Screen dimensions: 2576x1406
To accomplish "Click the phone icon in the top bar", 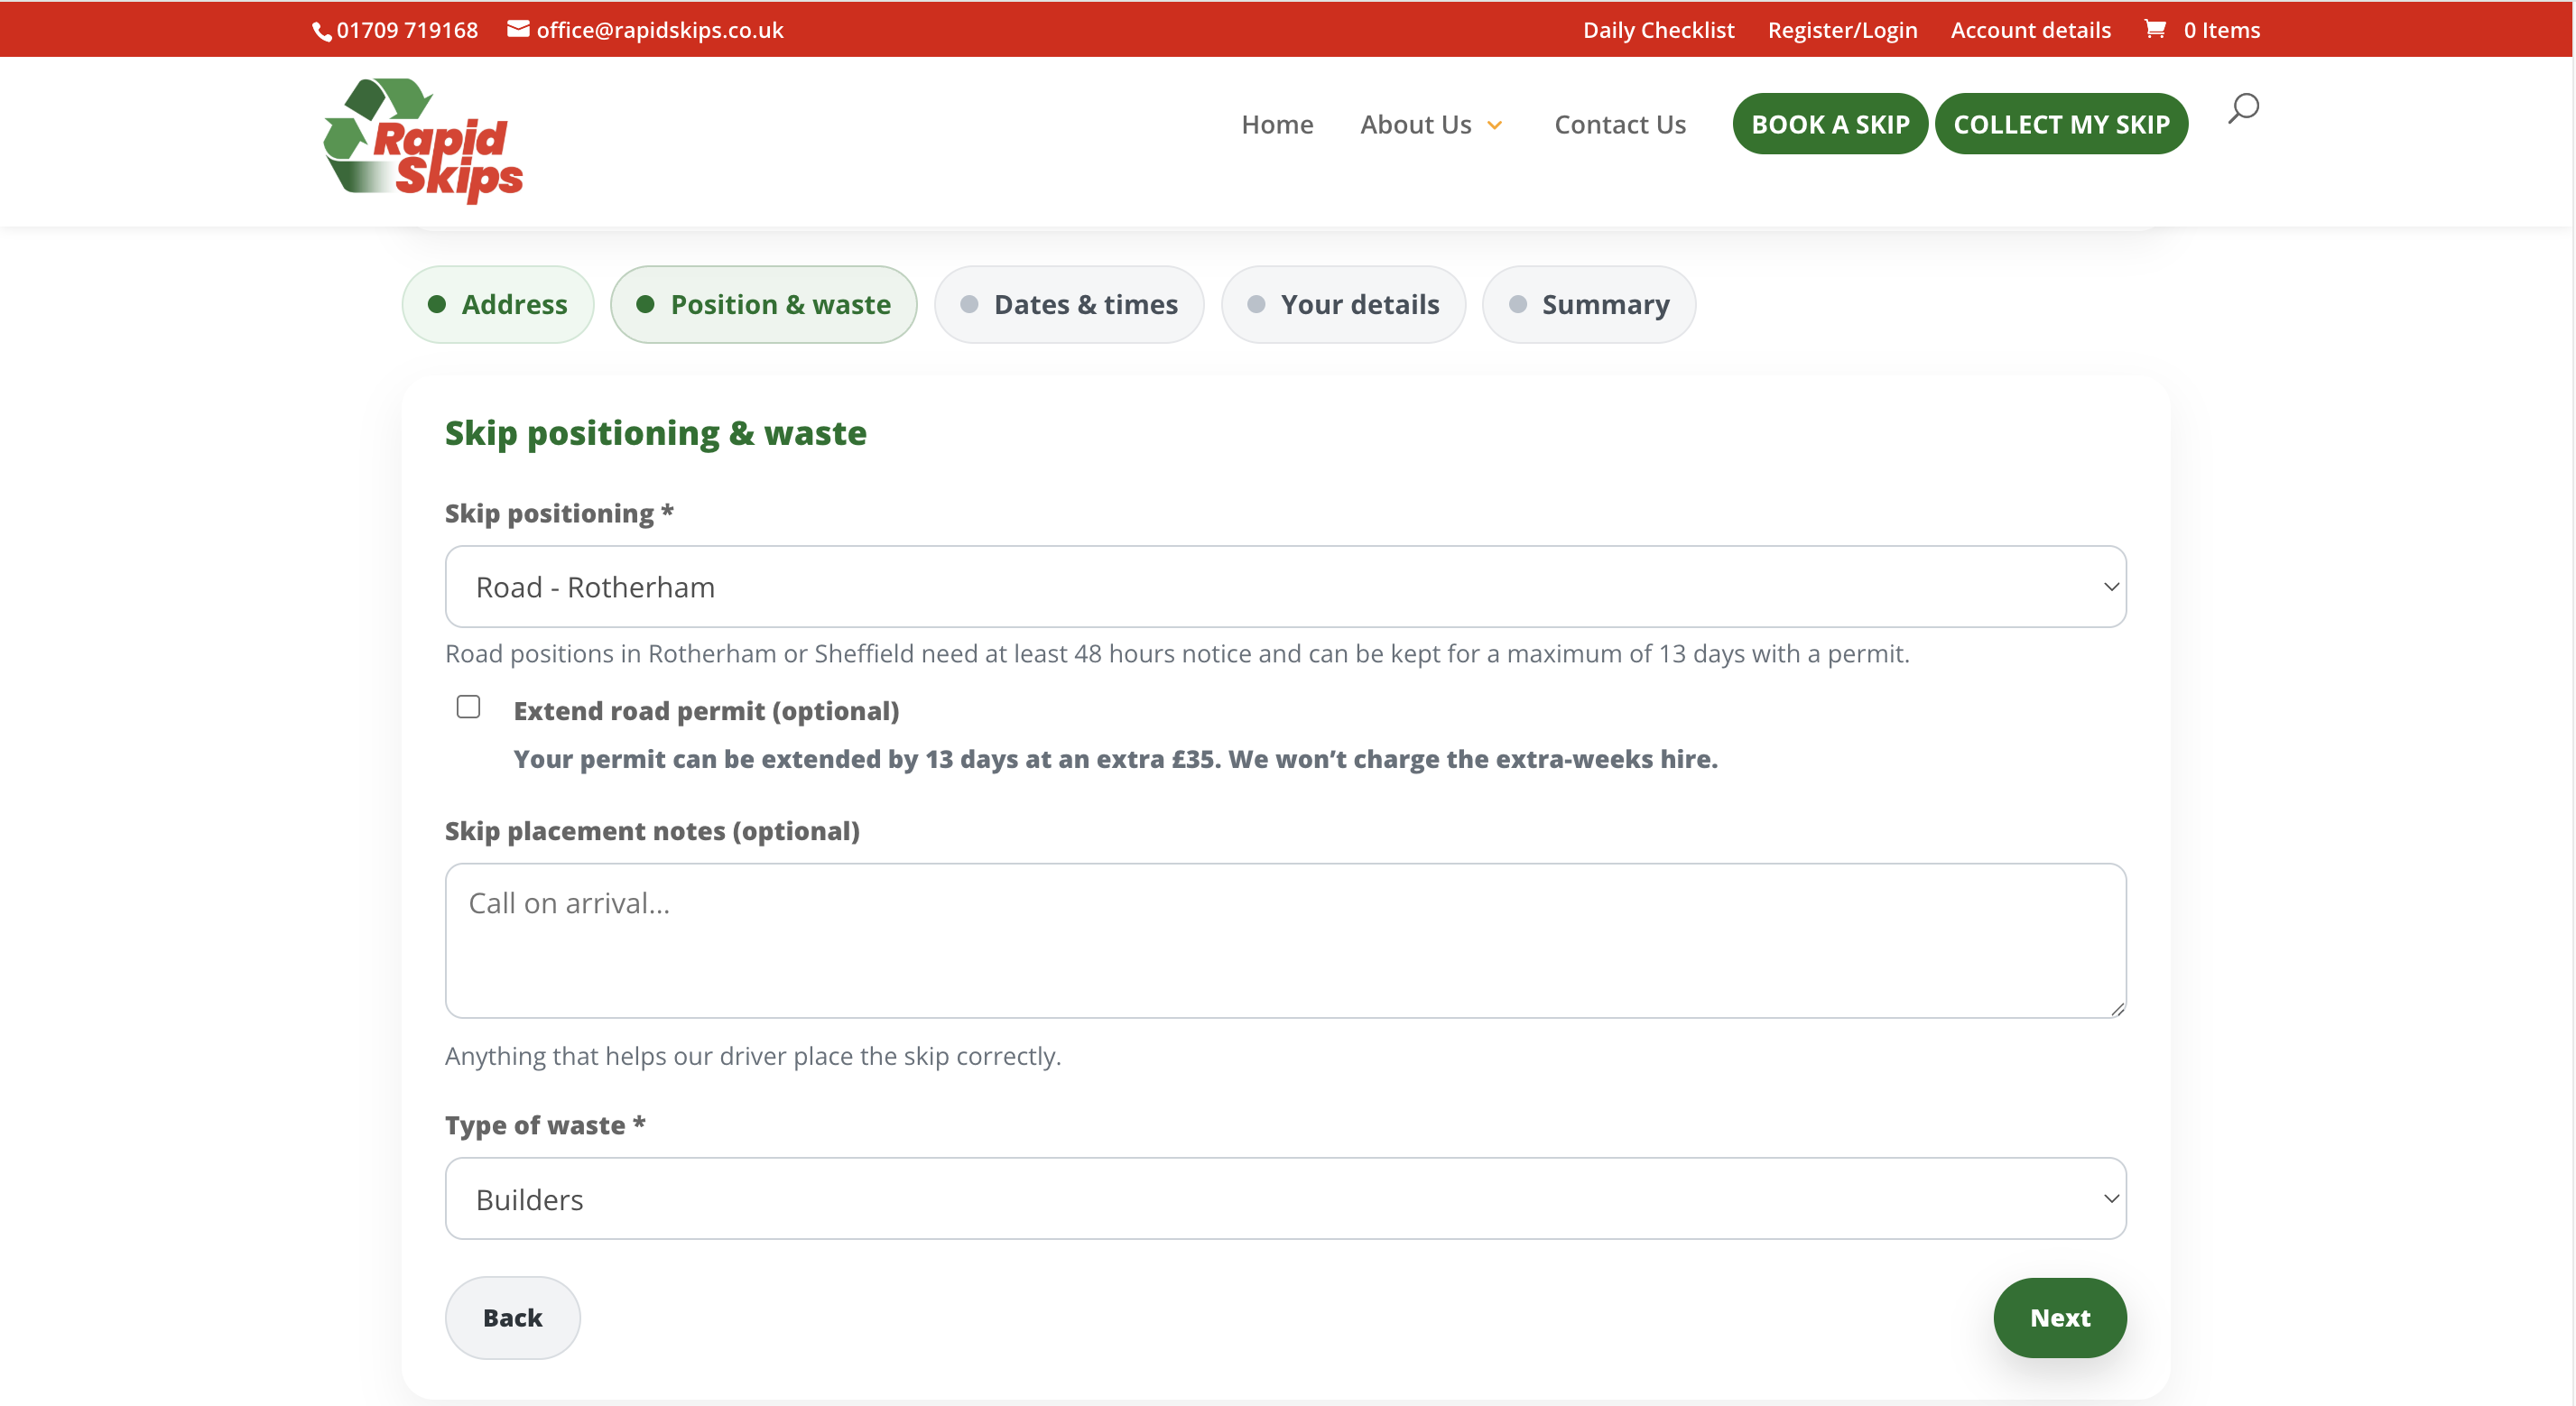I will 320,30.
